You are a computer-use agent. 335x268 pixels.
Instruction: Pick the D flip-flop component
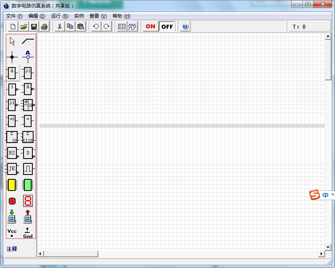pos(28,153)
